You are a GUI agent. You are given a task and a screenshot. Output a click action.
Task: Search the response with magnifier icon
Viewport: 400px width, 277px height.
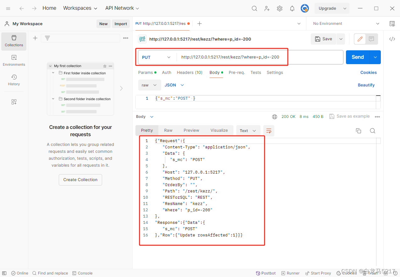click(373, 131)
